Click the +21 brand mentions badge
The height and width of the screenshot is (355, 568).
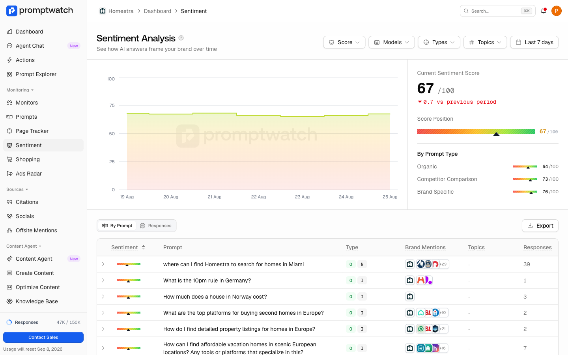tap(443, 329)
